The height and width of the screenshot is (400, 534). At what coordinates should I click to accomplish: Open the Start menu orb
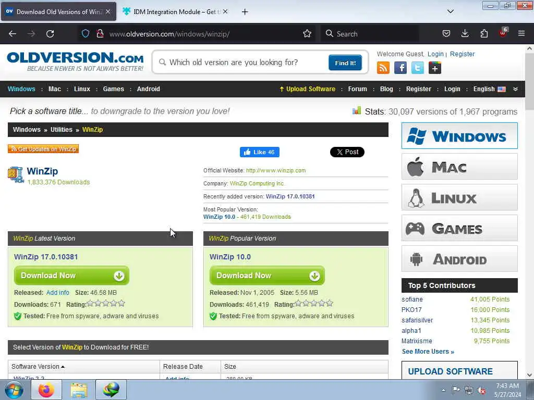click(x=14, y=390)
